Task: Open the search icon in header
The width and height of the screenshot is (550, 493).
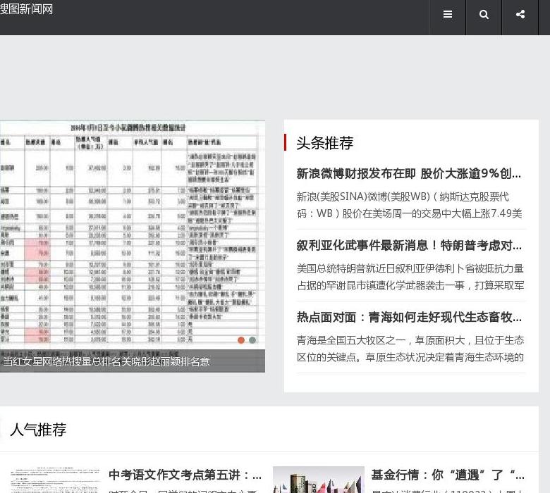Action: [484, 15]
